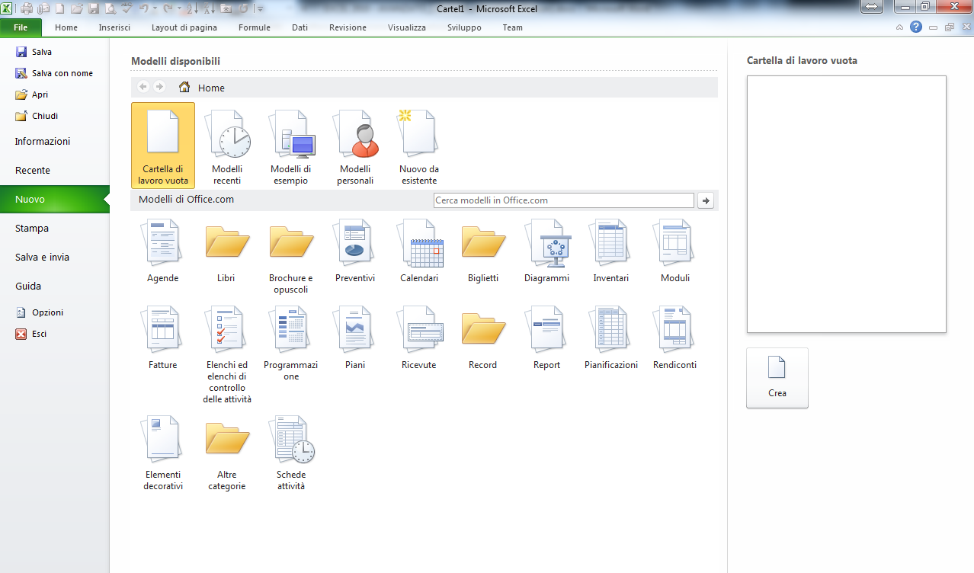Screen dimensions: 974x573
Task: Open the Preventivi templates
Action: click(355, 252)
